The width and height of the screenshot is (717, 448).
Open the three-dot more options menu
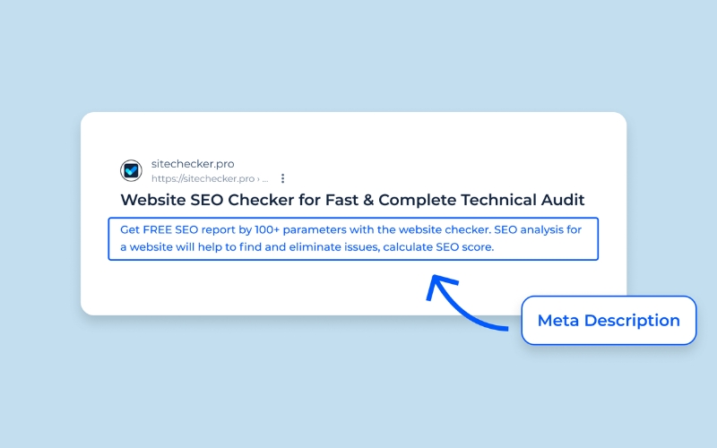coord(282,178)
